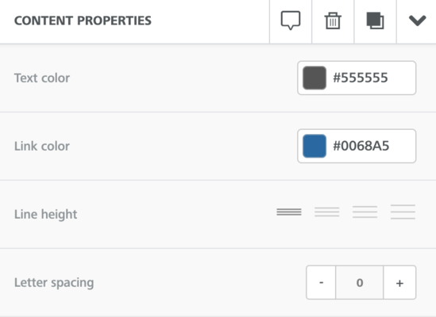Delete content with the trash icon
The image size is (436, 317).
click(333, 21)
